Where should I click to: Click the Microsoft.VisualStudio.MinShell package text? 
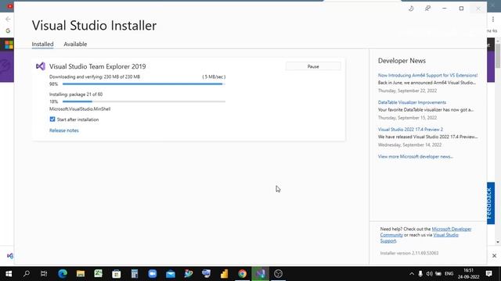click(x=80, y=109)
